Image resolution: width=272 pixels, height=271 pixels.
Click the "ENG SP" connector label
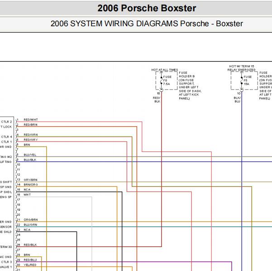pyautogui.click(x=6, y=197)
